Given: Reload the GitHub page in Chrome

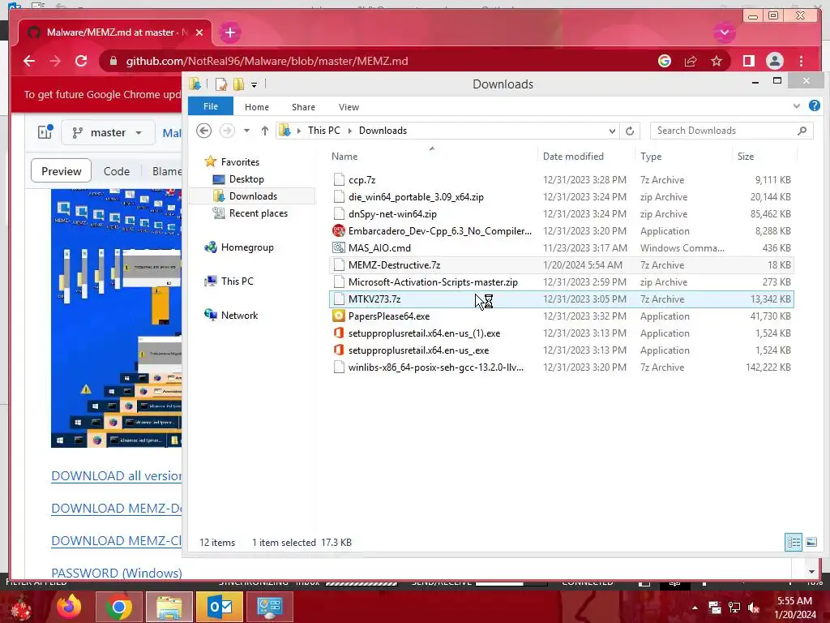Looking at the screenshot, I should (x=81, y=61).
